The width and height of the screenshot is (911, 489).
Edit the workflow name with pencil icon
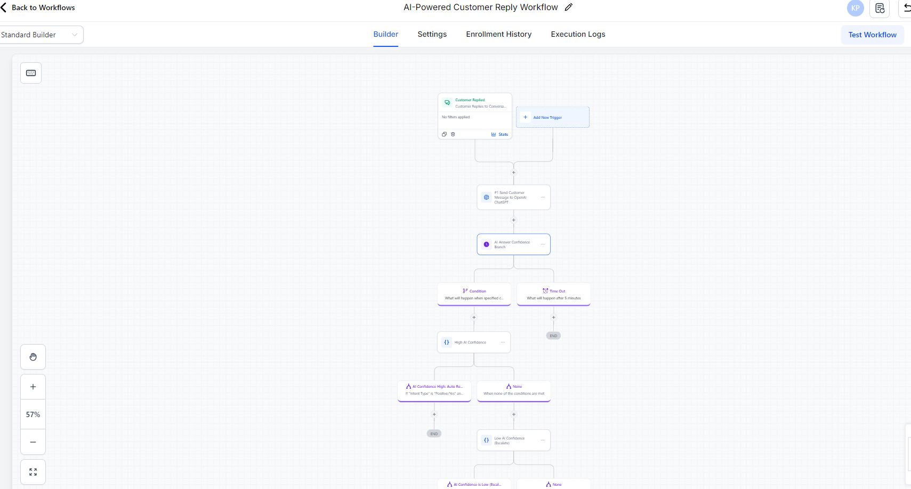[568, 7]
